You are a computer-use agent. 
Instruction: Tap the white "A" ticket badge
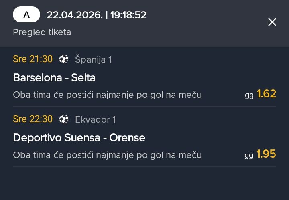26,15
